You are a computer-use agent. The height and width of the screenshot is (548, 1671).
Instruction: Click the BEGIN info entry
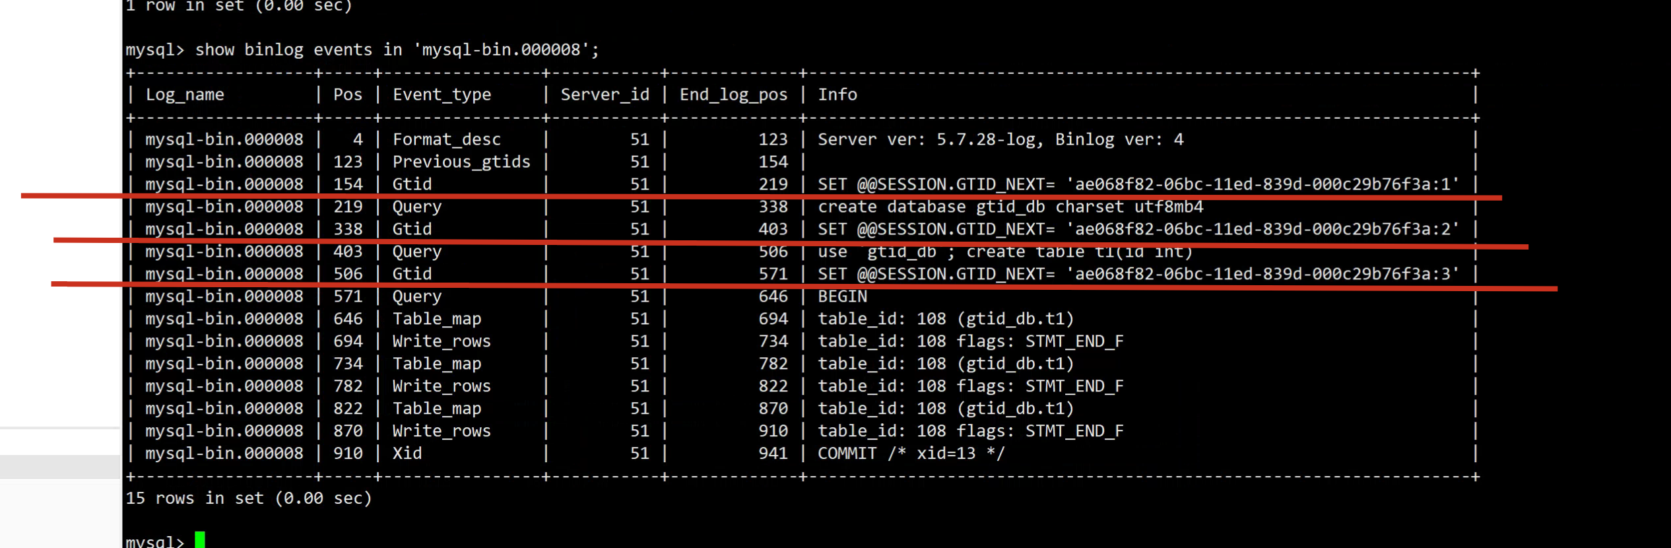tap(842, 297)
